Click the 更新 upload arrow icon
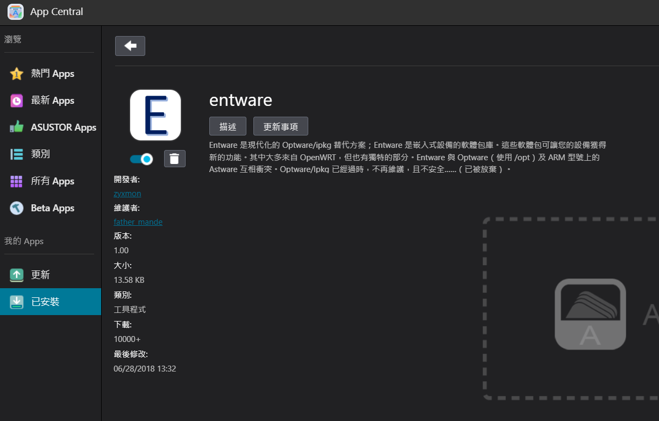The width and height of the screenshot is (659, 421). click(x=17, y=275)
